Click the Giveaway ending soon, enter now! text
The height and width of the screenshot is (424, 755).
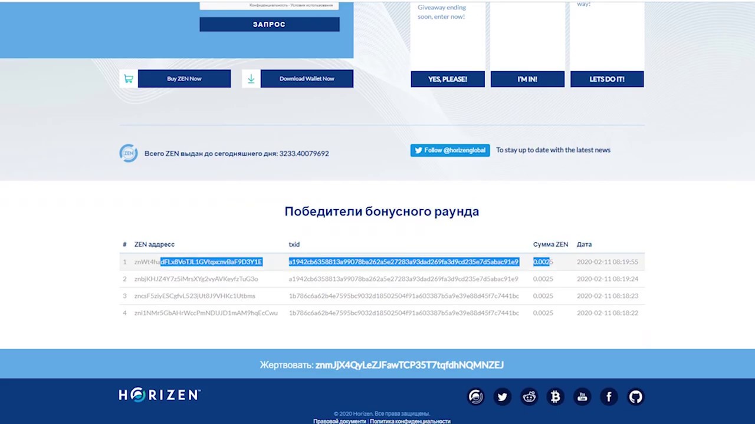coord(442,12)
